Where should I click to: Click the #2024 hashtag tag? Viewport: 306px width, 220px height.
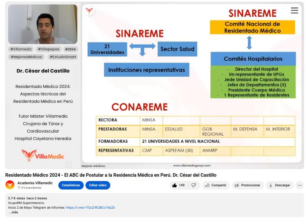[x=70, y=49]
